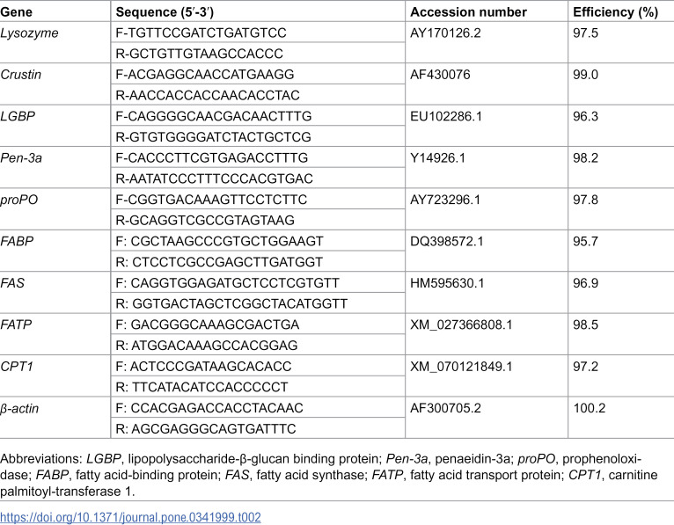
Task: Click the Efficiency (%) column header
Action: [x=615, y=12]
